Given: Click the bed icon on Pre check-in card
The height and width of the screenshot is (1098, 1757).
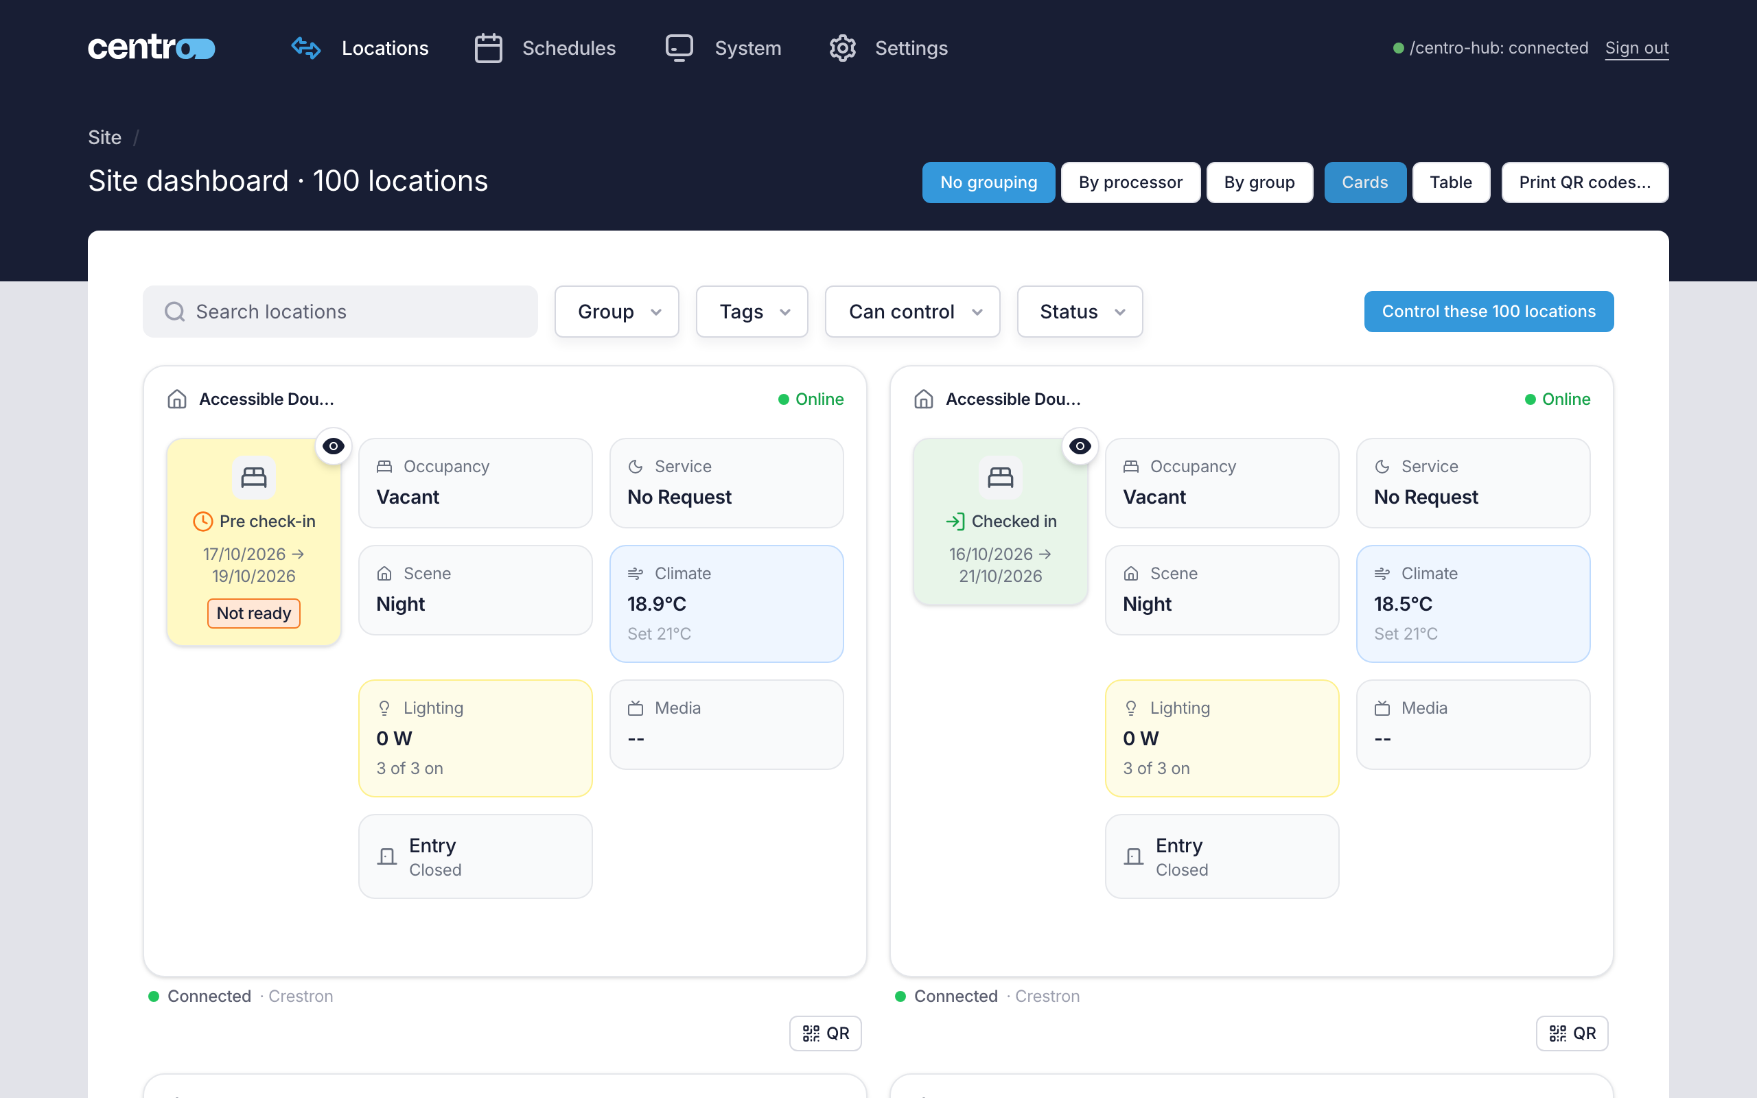Looking at the screenshot, I should pos(253,477).
